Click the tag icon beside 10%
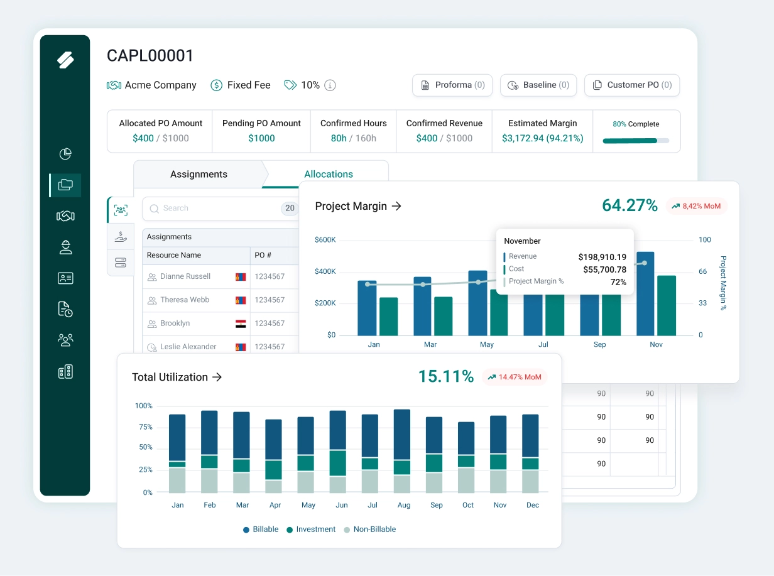The image size is (774, 576). [290, 85]
